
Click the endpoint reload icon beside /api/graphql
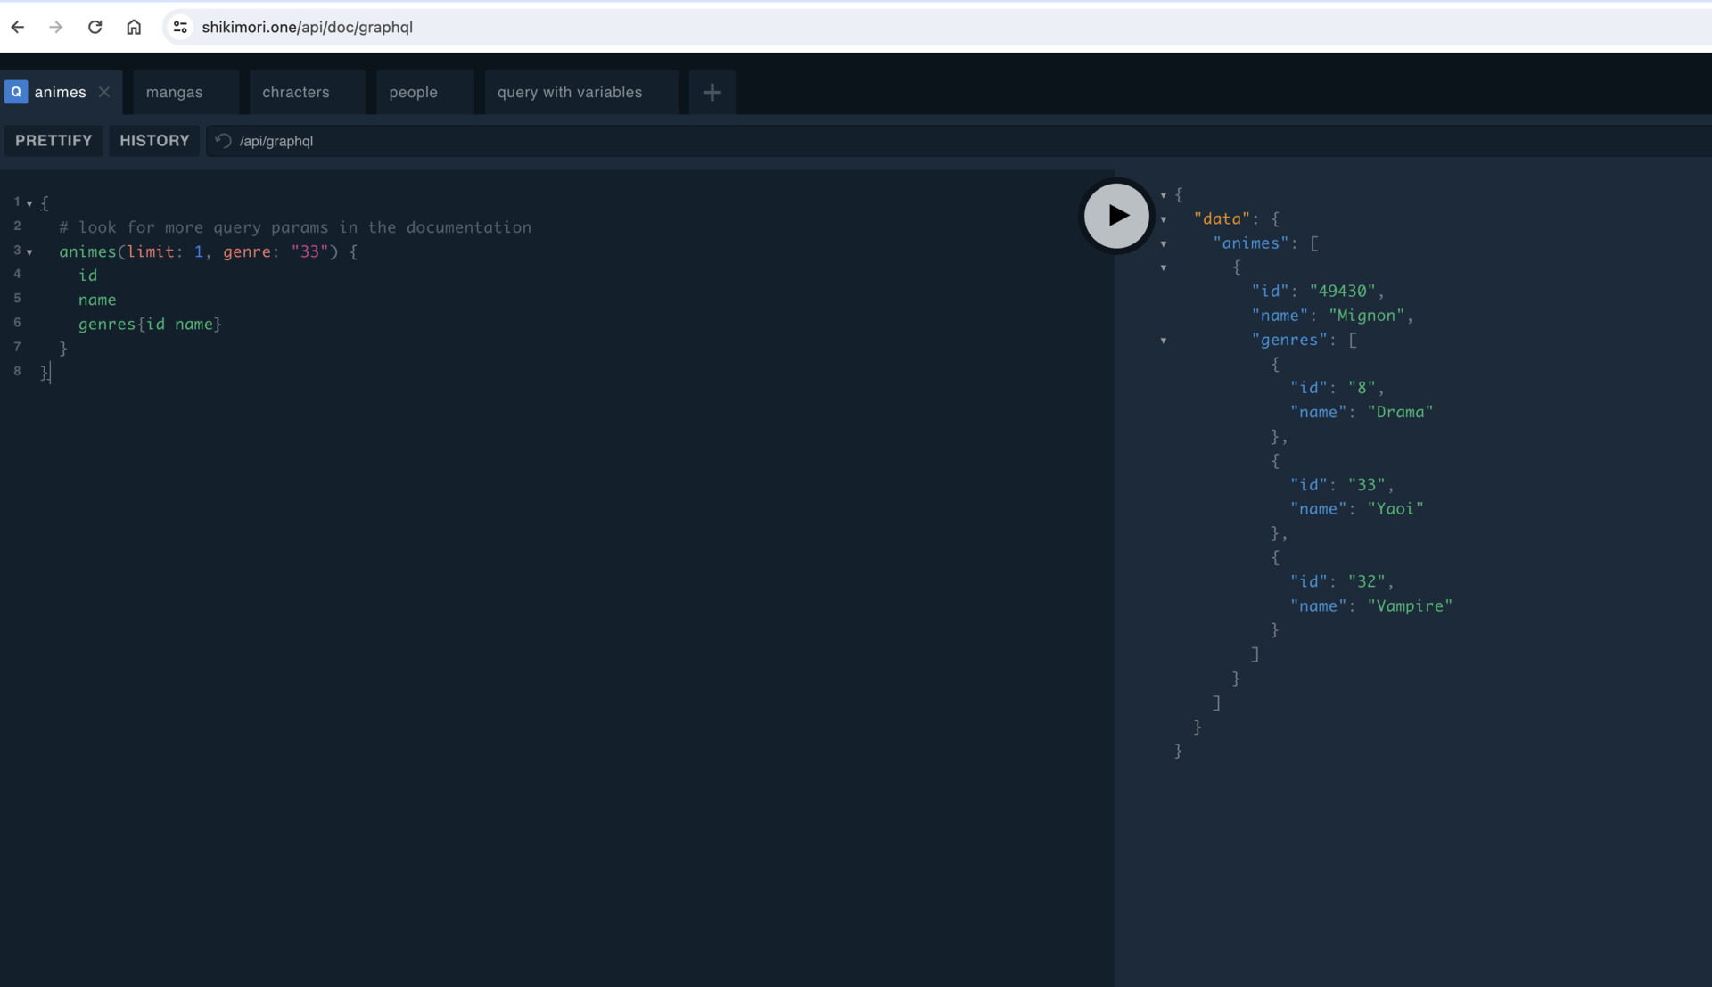pos(224,141)
